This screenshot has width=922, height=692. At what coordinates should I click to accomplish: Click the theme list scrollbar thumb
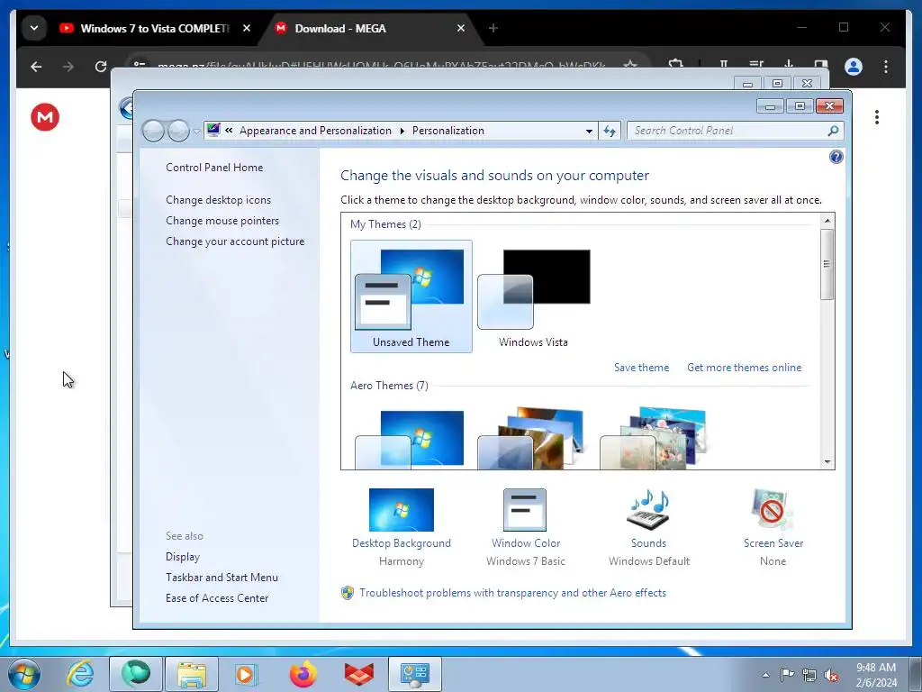pyautogui.click(x=827, y=264)
